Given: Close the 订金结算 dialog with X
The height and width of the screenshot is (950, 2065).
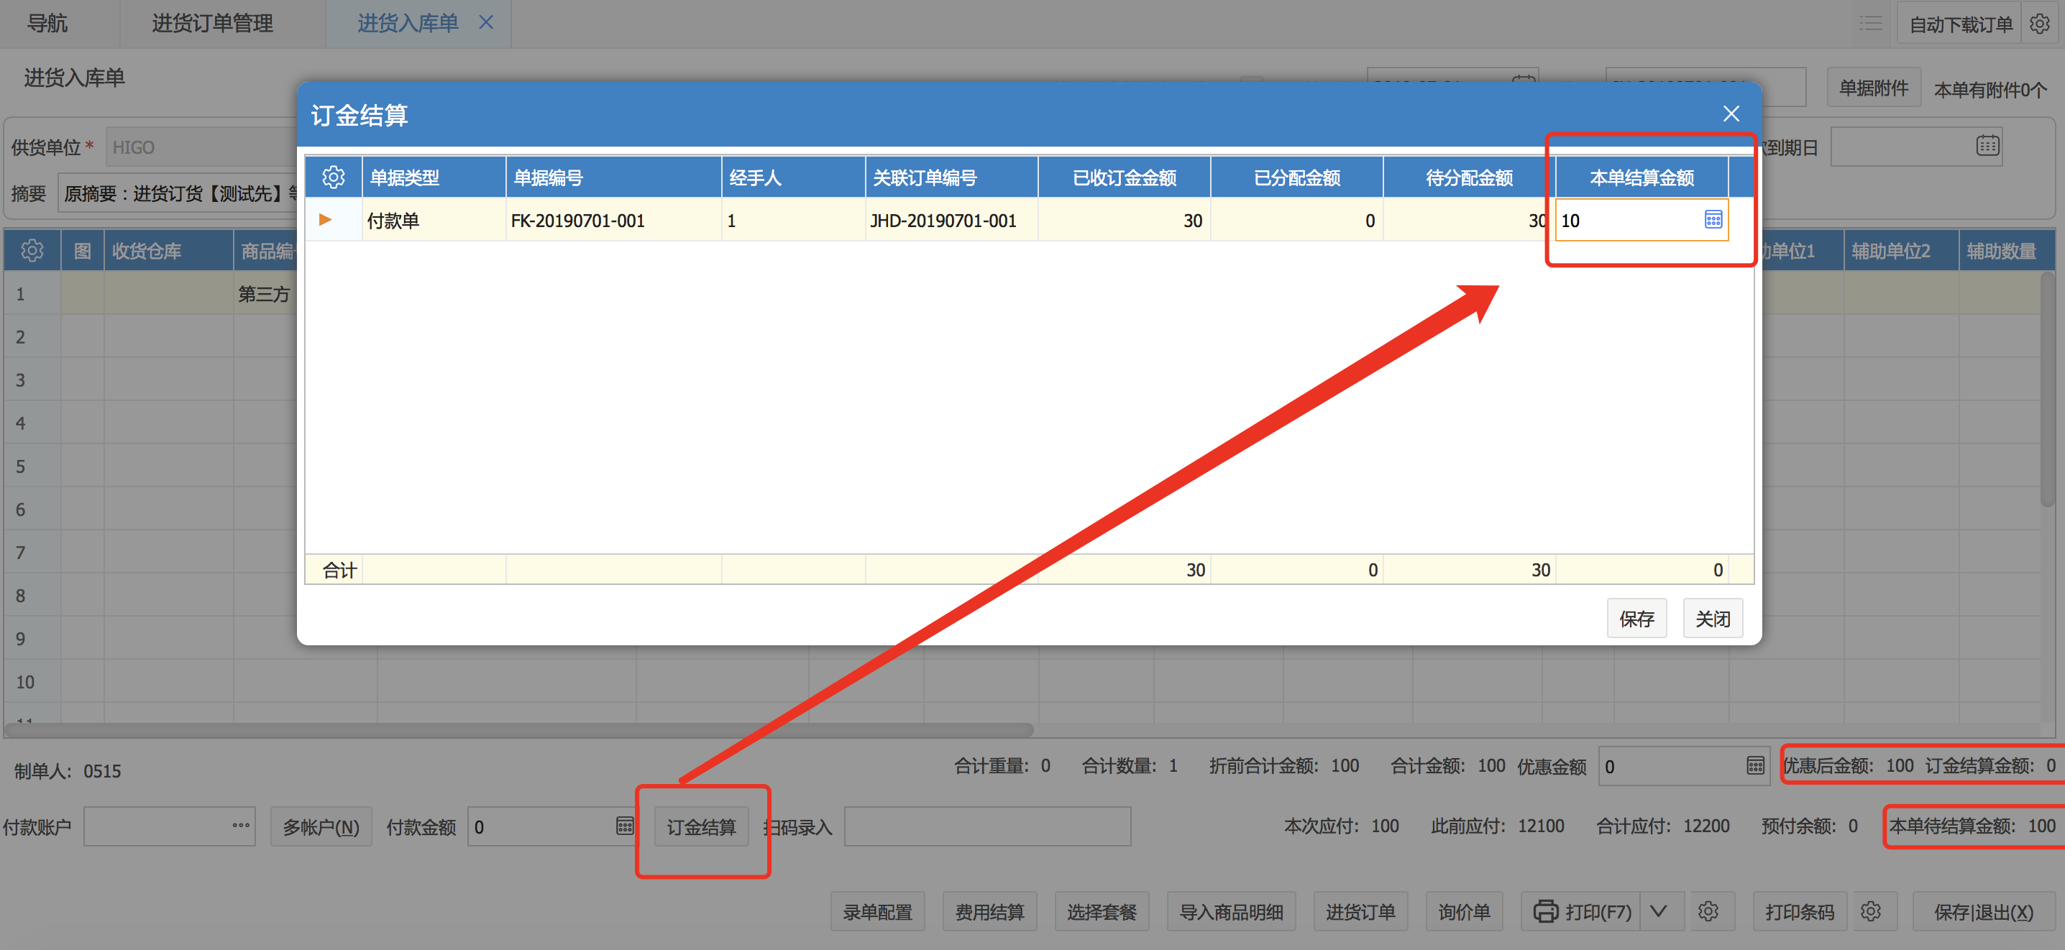Looking at the screenshot, I should (x=1731, y=114).
